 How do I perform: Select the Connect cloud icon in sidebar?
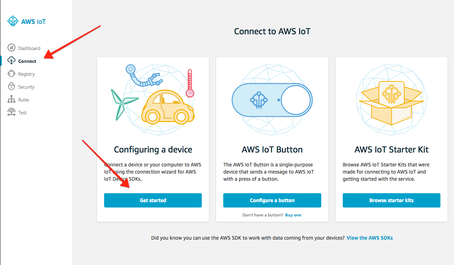pyautogui.click(x=11, y=61)
